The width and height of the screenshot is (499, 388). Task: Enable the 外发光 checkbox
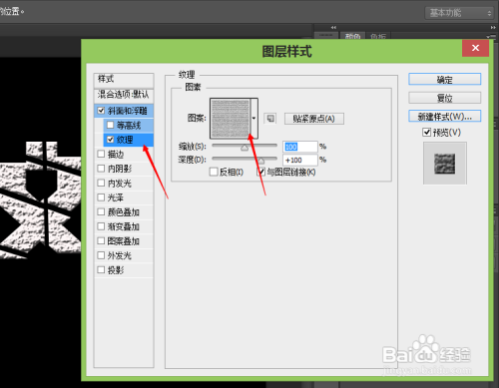(x=101, y=255)
